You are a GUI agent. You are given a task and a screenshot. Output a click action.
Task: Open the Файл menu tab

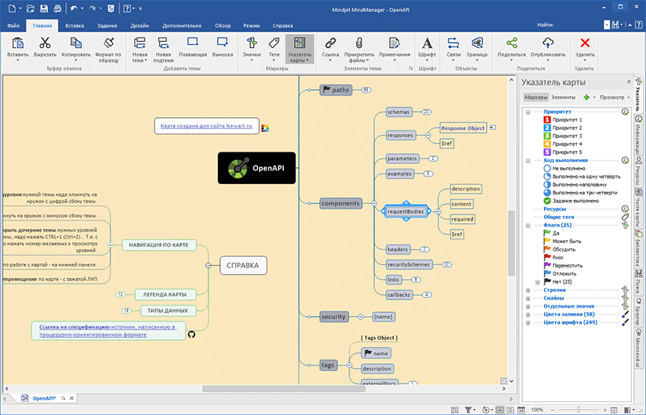click(x=14, y=26)
